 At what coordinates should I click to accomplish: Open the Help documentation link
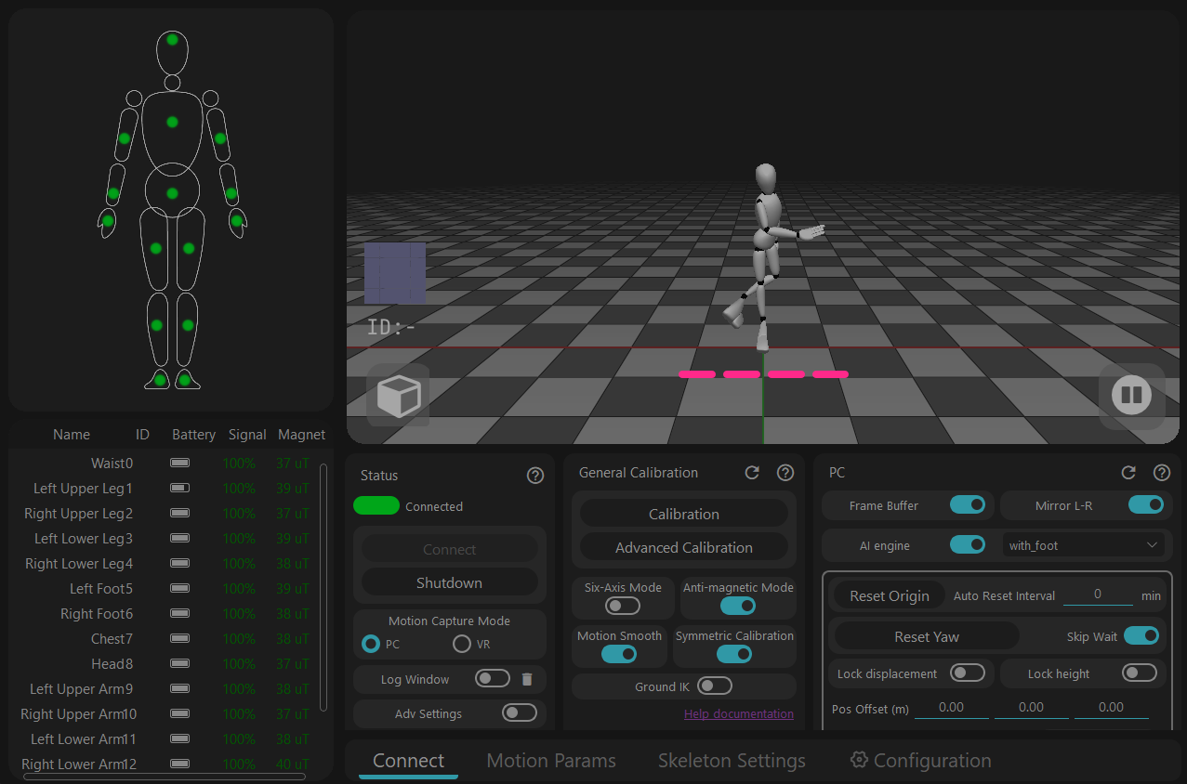pyautogui.click(x=739, y=713)
